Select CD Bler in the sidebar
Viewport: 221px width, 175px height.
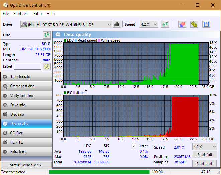(26, 133)
